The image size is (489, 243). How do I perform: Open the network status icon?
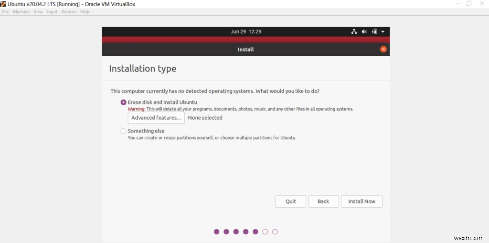coord(354,31)
